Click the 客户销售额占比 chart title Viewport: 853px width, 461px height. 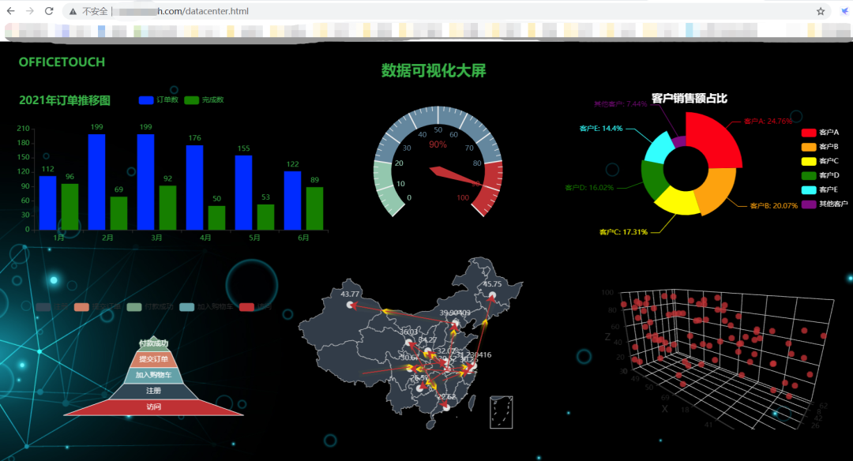tap(690, 99)
